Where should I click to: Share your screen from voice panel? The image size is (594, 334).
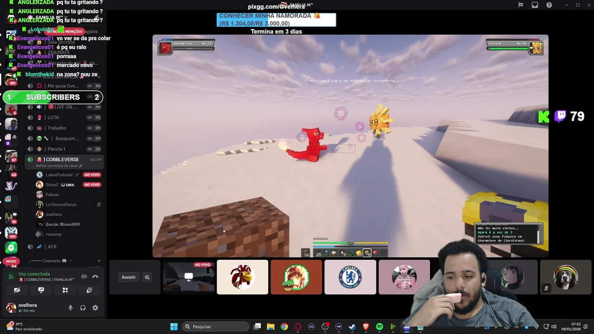tap(41, 290)
